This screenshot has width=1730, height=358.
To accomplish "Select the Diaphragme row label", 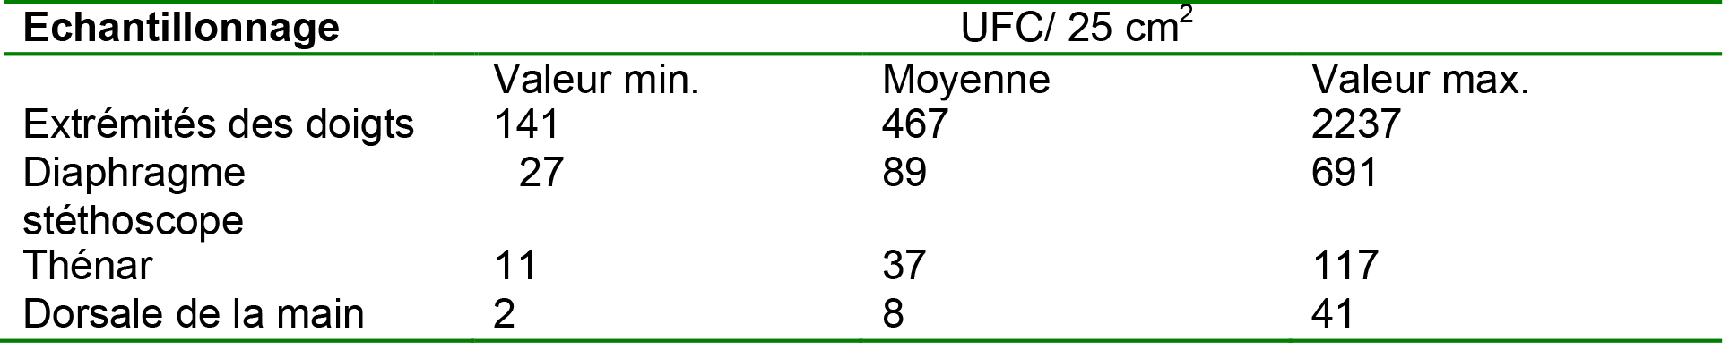I will pos(134,174).
